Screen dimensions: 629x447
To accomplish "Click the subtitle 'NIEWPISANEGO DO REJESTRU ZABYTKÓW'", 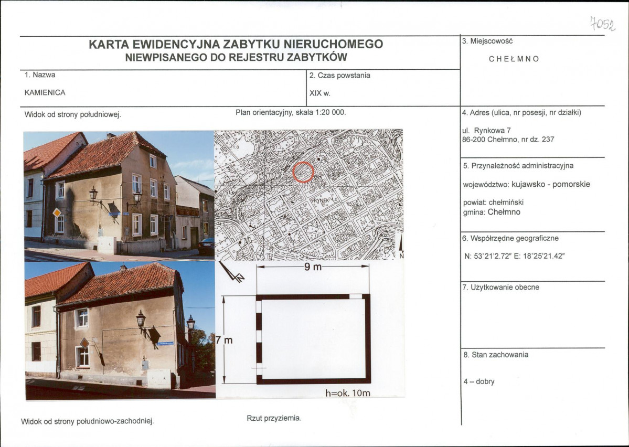I will (x=236, y=57).
